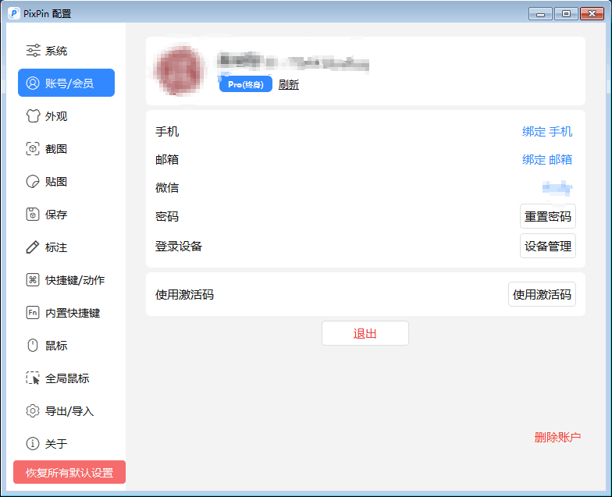Click the 鼠标 mouse icon
Screen dimensions: 612x497
pos(33,345)
